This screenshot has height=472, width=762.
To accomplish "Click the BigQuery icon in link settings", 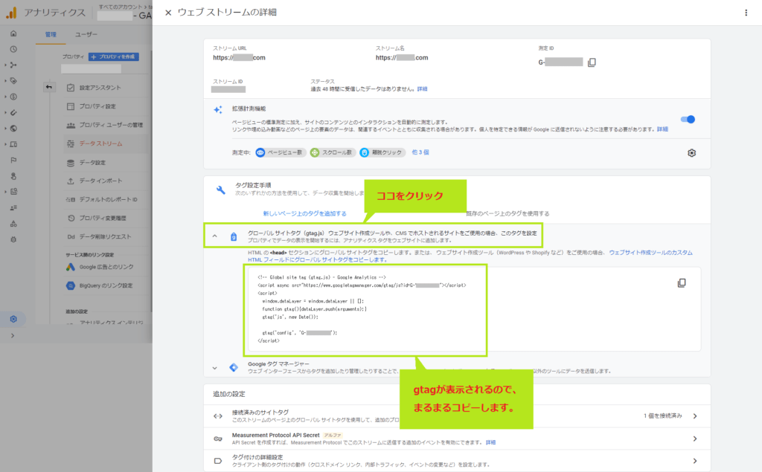I will [x=71, y=285].
